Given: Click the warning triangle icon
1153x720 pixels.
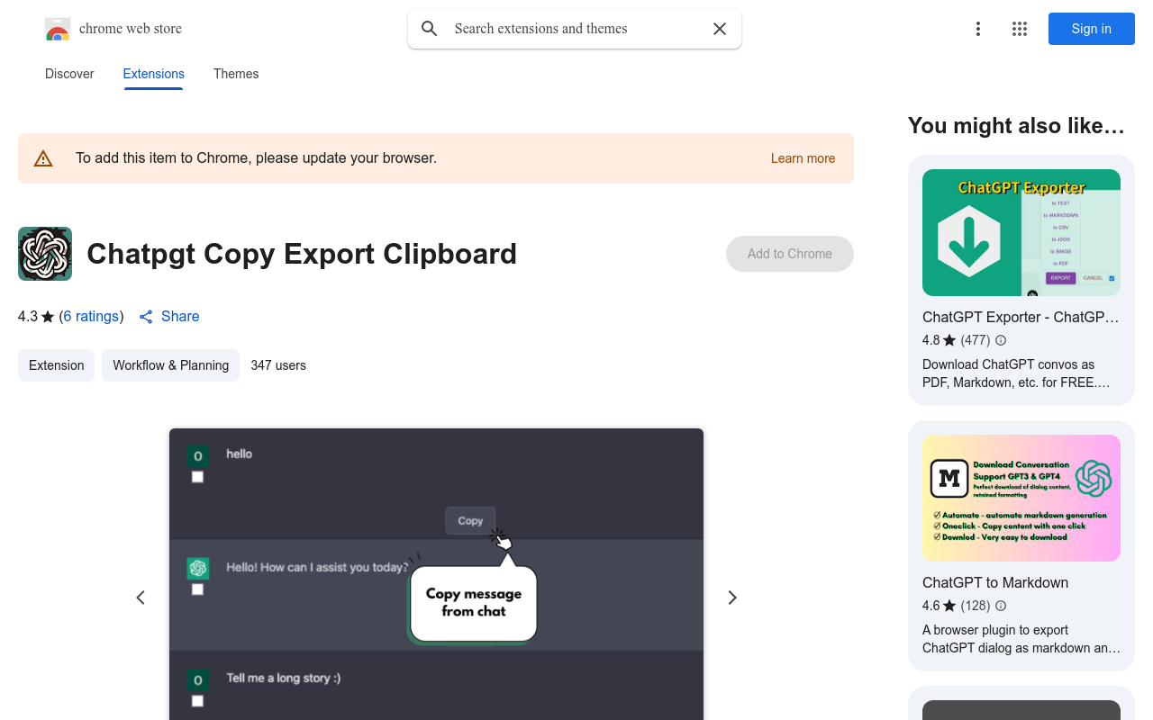Looking at the screenshot, I should click(x=43, y=158).
